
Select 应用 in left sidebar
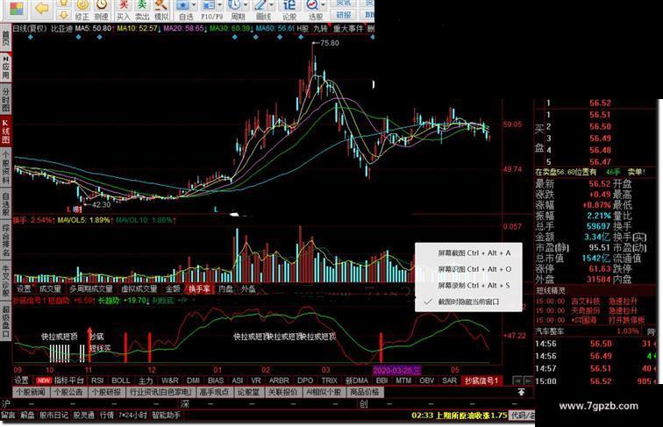(x=5, y=67)
